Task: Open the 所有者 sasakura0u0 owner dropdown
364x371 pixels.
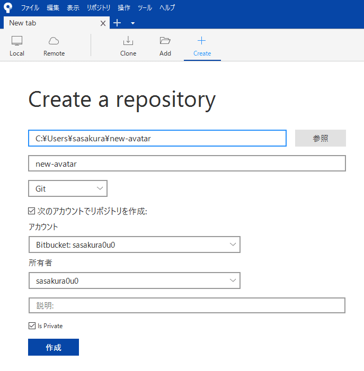Action: click(135, 280)
